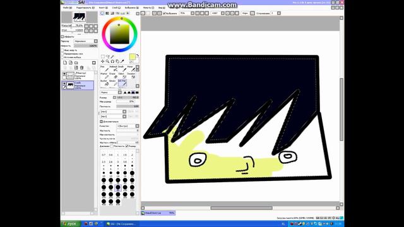
Task: Choose the Brush tool
Action: point(122,69)
